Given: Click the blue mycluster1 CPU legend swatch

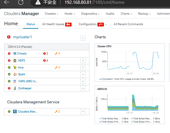Looking at the screenshot, I should pos(100,79).
